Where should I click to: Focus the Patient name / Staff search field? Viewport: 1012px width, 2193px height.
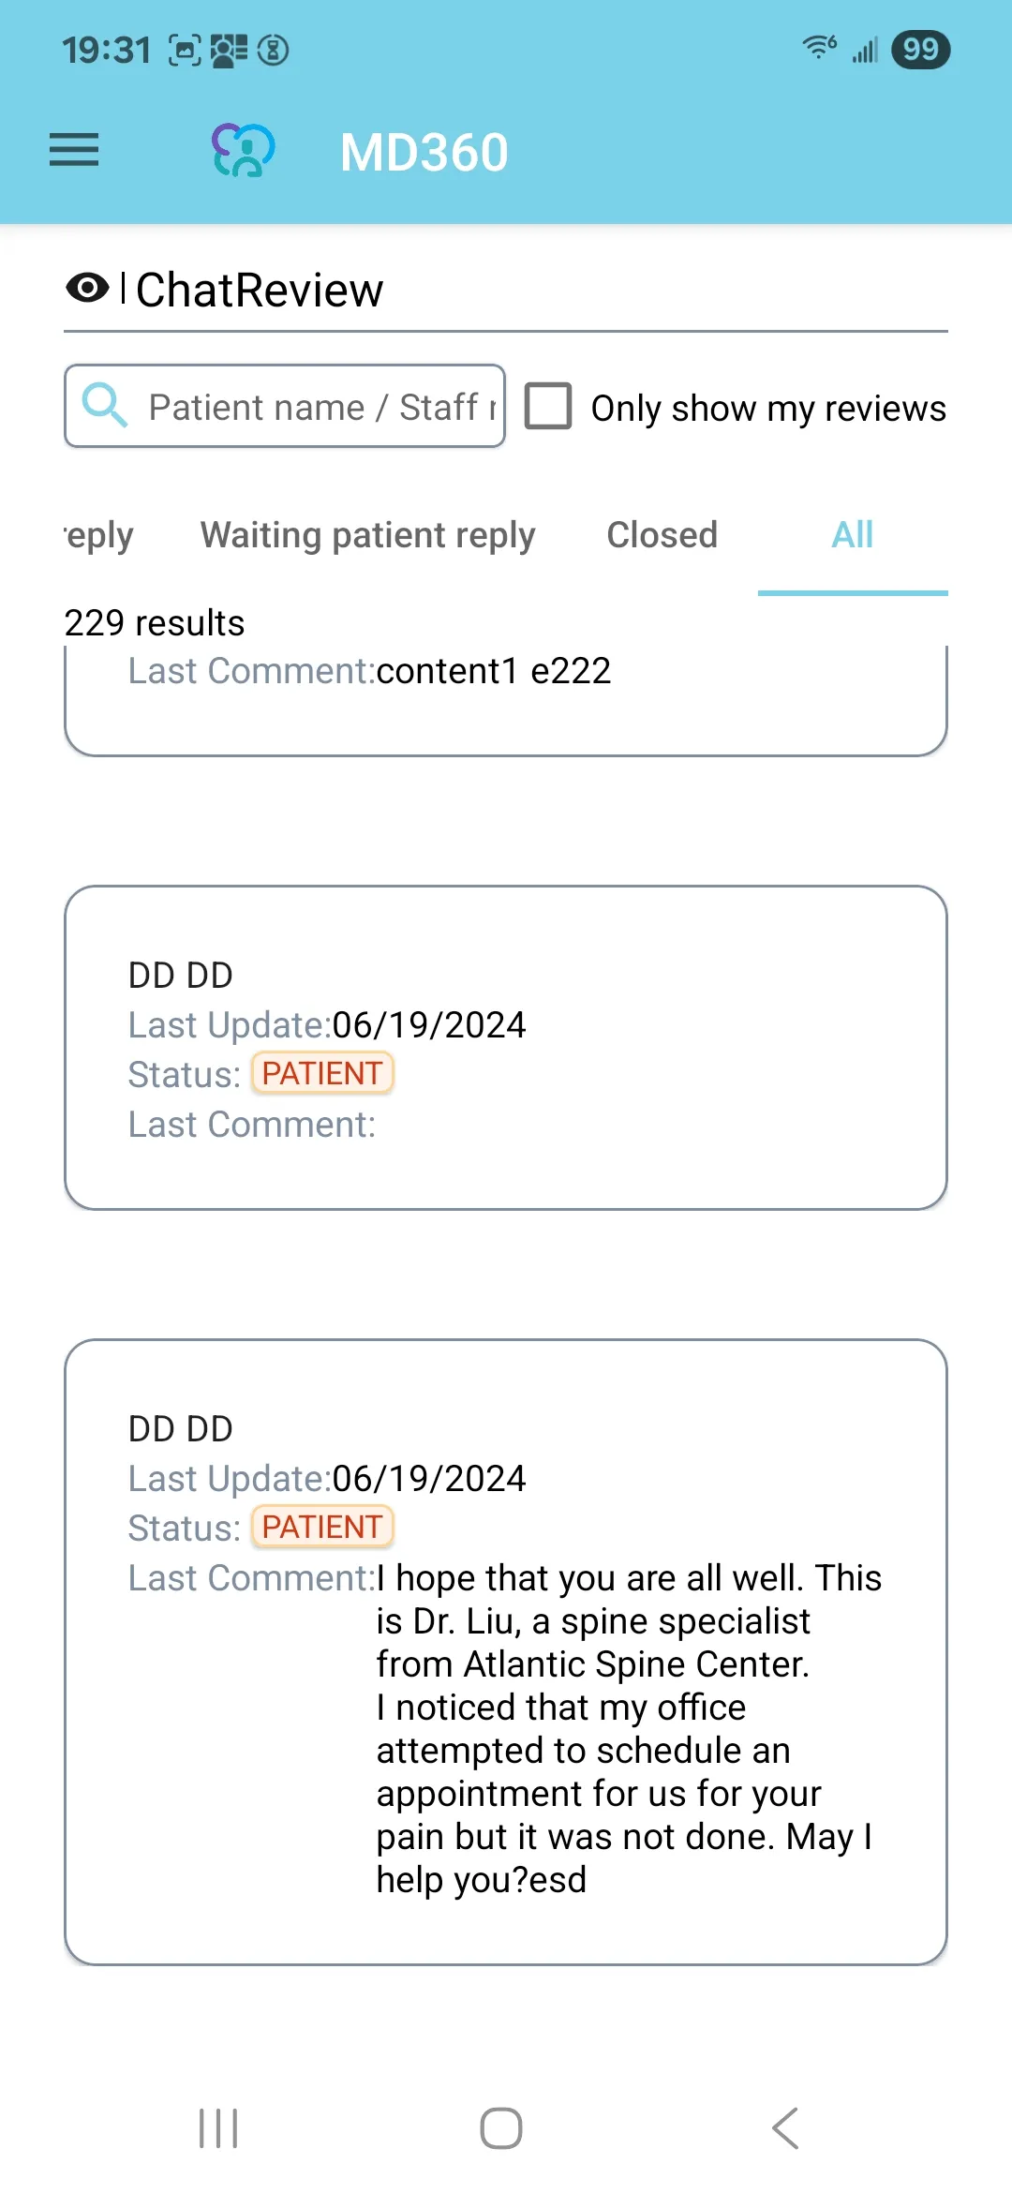click(319, 407)
